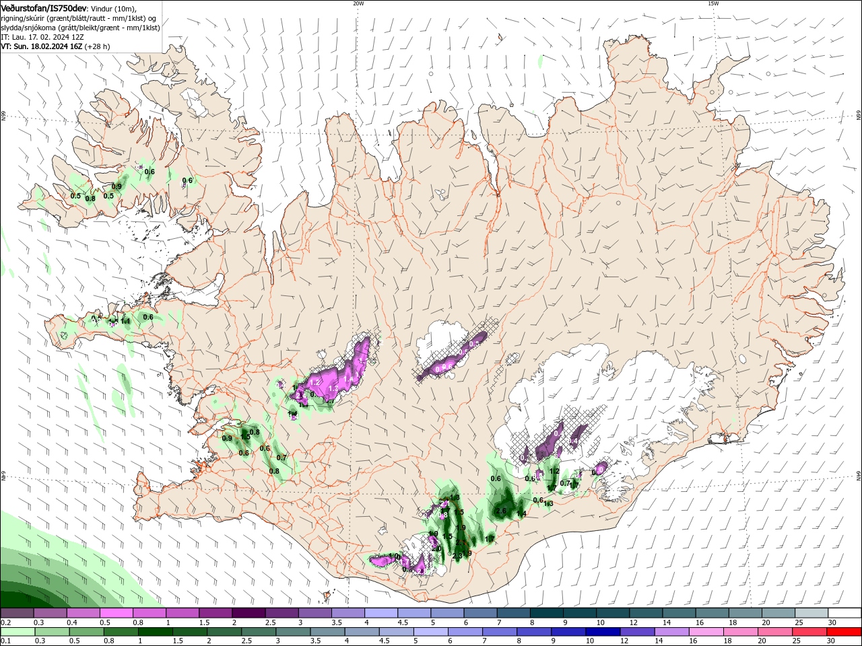Click the '20W' longitude label
The width and height of the screenshot is (862, 646).
tap(358, 3)
